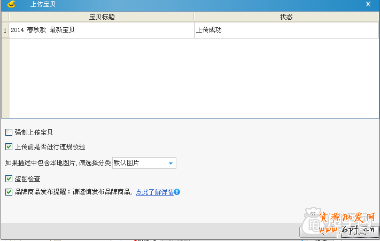Expand the 默认图片 category dropdown arrow
The image size is (380, 241).
pyautogui.click(x=170, y=163)
